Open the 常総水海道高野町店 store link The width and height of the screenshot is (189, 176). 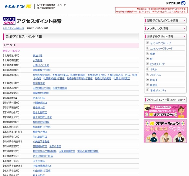coord(88,151)
